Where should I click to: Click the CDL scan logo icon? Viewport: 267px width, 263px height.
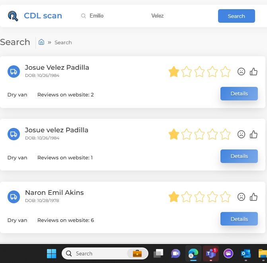pyautogui.click(x=13, y=16)
